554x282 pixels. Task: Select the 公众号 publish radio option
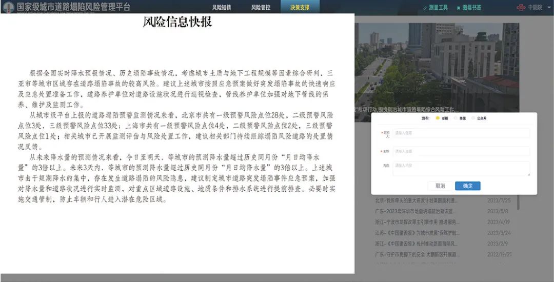473,118
